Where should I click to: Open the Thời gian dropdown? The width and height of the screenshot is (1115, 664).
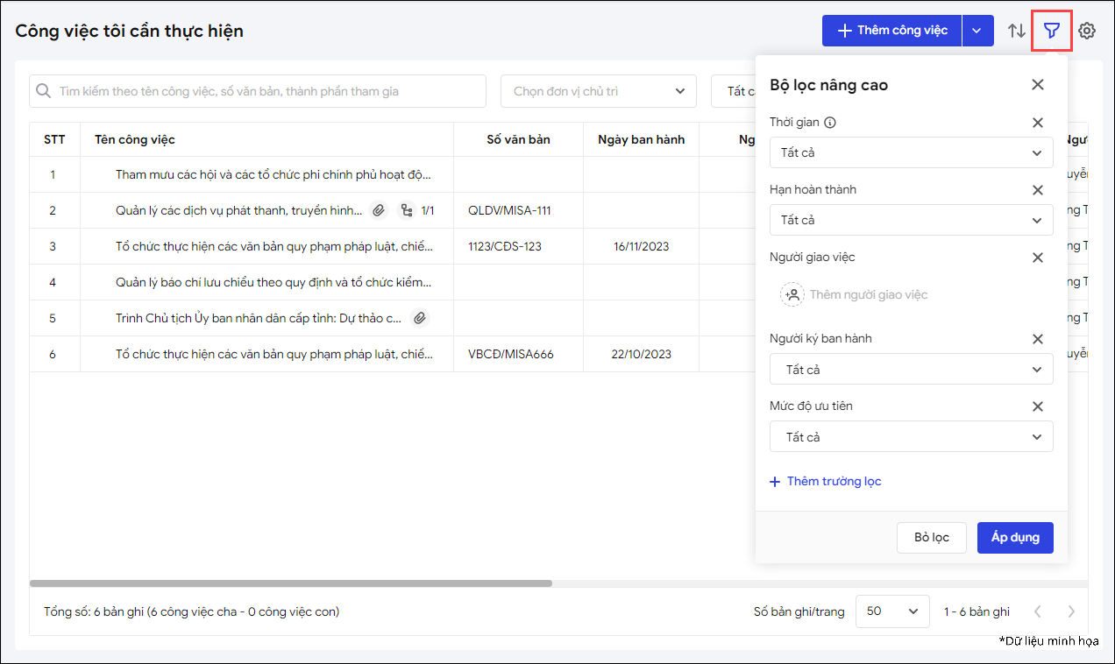pos(912,152)
